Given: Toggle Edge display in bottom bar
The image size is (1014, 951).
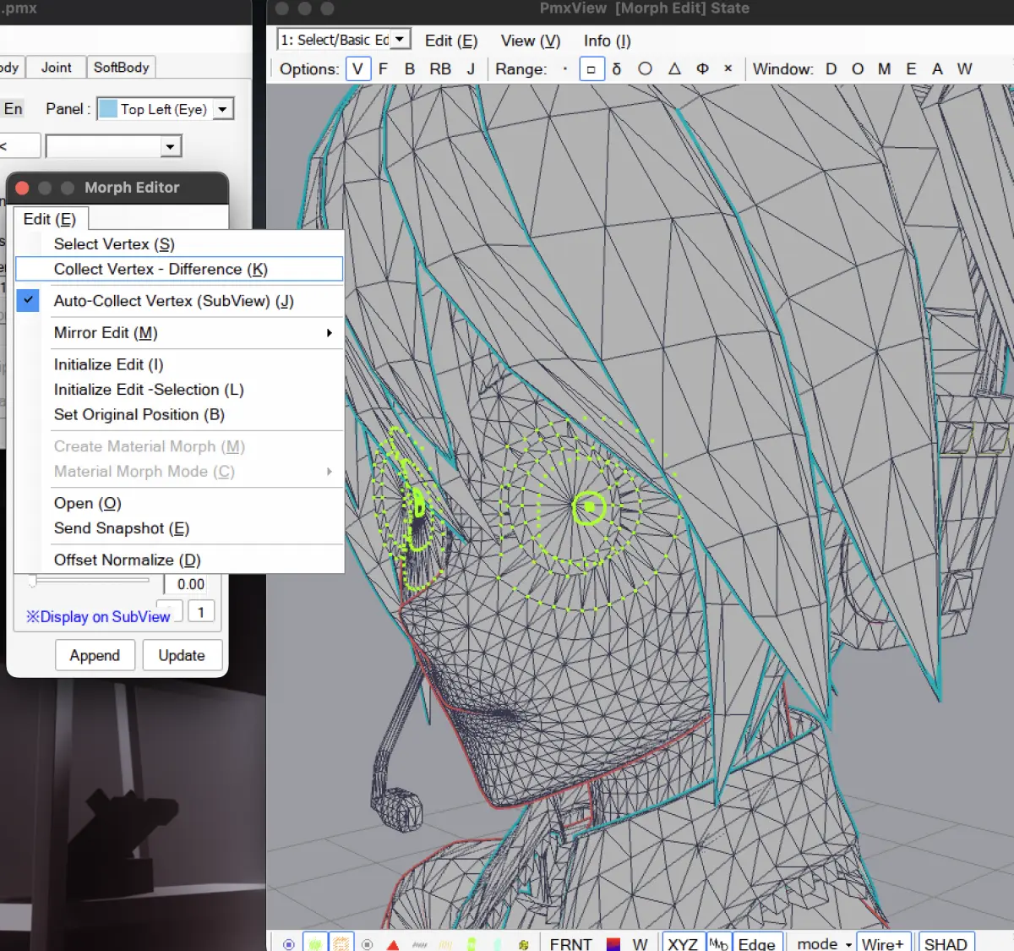Looking at the screenshot, I should point(757,943).
